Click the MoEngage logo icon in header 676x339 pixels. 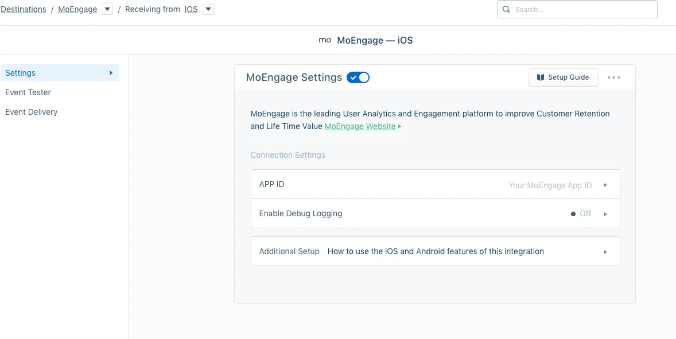coord(325,40)
